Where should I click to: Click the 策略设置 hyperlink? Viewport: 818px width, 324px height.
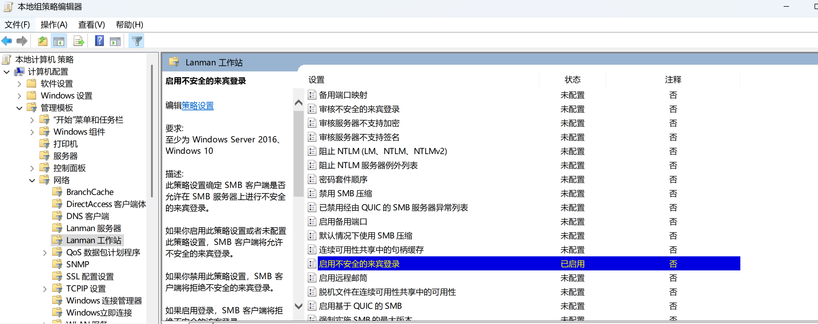click(x=197, y=106)
